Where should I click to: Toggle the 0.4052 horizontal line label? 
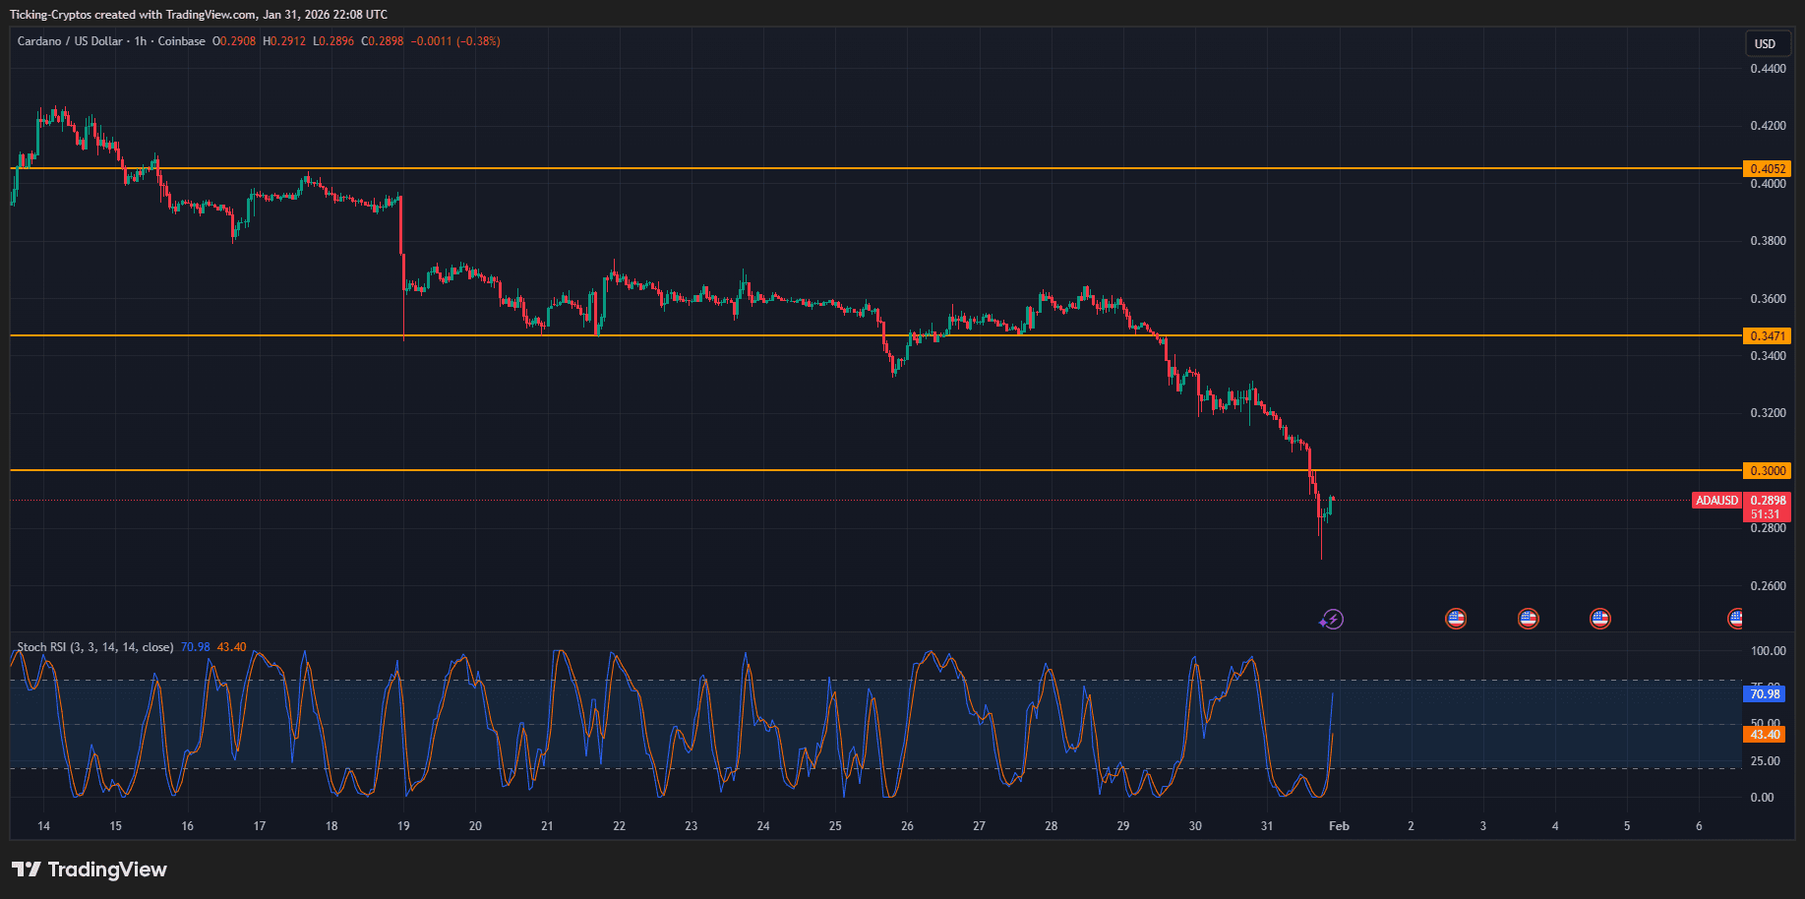pos(1768,168)
